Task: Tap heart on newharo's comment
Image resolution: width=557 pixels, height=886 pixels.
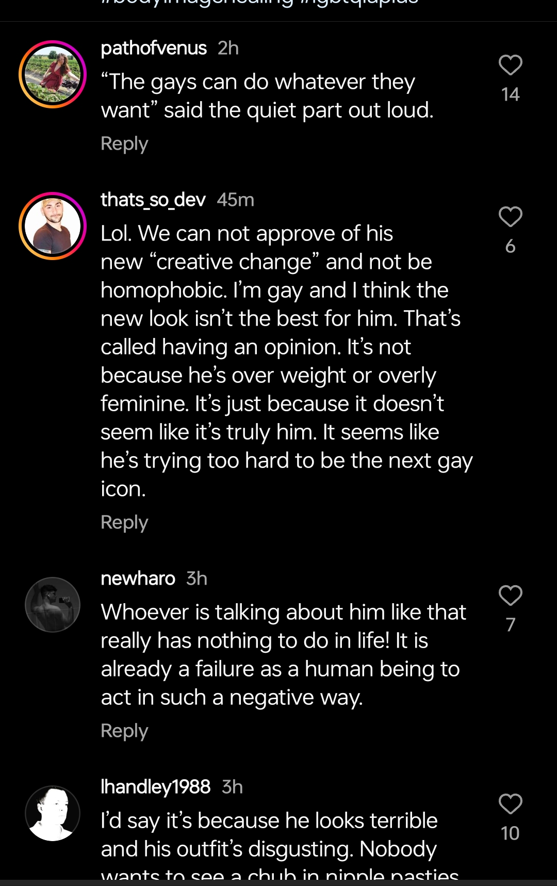Action: 511,595
